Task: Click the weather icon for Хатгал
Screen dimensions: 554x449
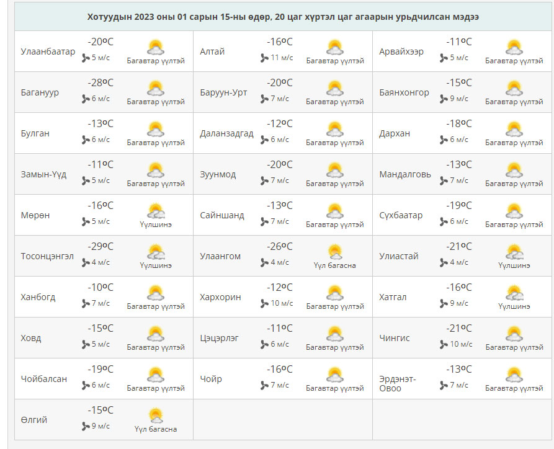Action: click(x=514, y=293)
